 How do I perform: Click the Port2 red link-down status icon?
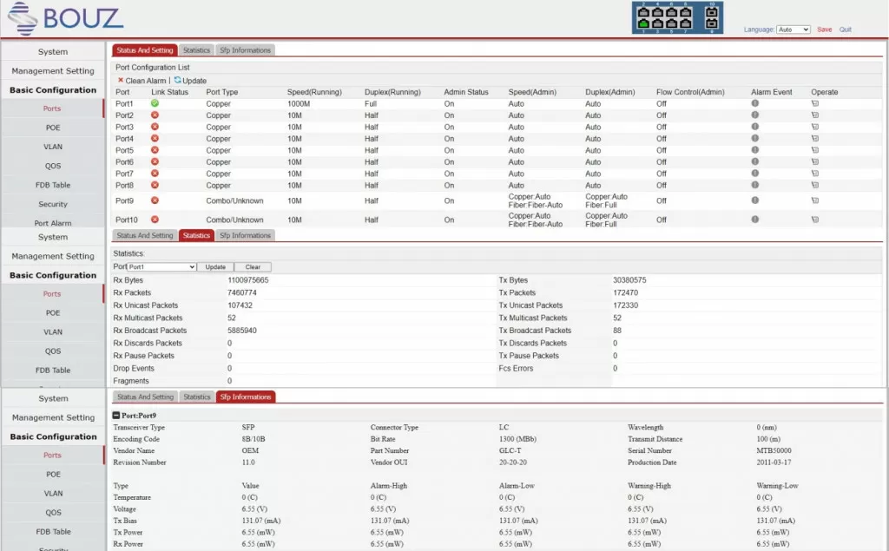[155, 115]
